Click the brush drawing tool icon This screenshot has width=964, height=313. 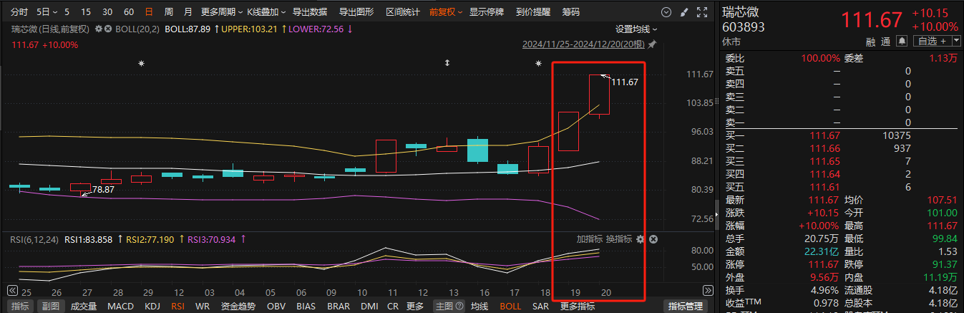tap(684, 12)
